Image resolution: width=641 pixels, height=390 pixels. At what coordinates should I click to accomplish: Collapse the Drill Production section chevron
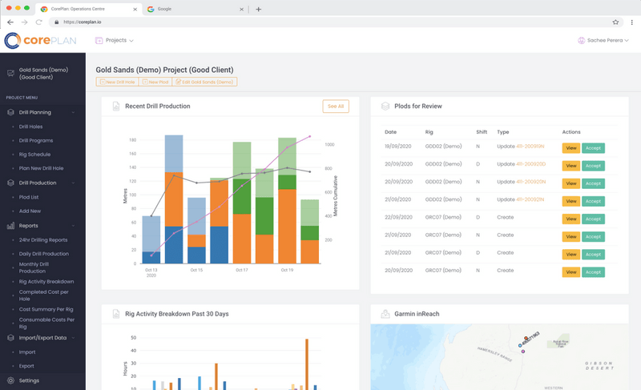pos(73,183)
